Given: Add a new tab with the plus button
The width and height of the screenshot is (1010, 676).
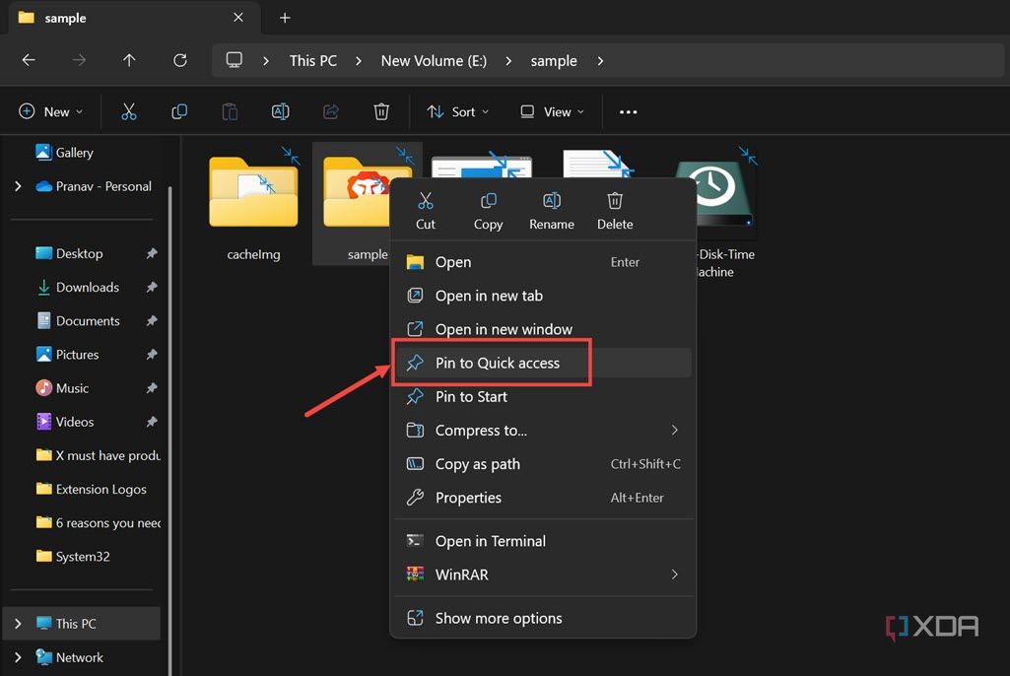Looking at the screenshot, I should pyautogui.click(x=285, y=18).
